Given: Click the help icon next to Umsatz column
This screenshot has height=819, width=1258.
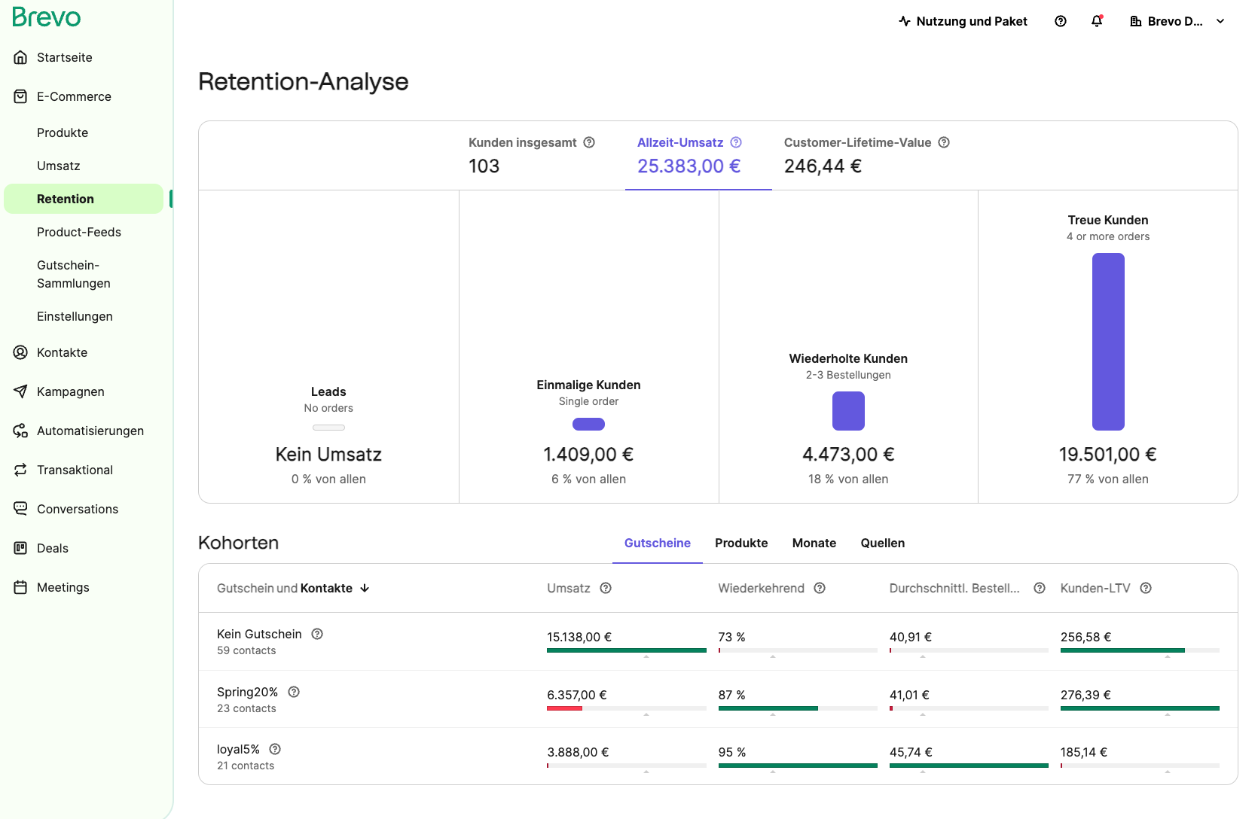Looking at the screenshot, I should [606, 588].
